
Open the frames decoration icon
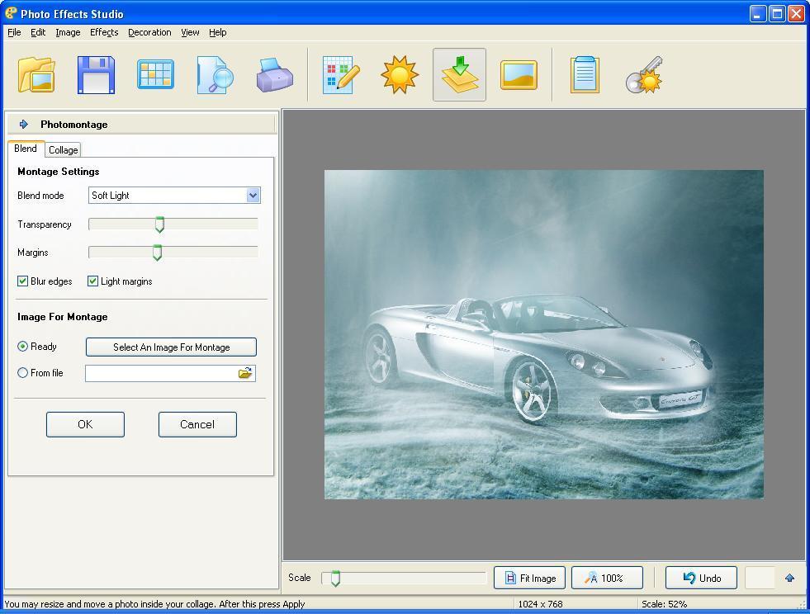point(519,74)
